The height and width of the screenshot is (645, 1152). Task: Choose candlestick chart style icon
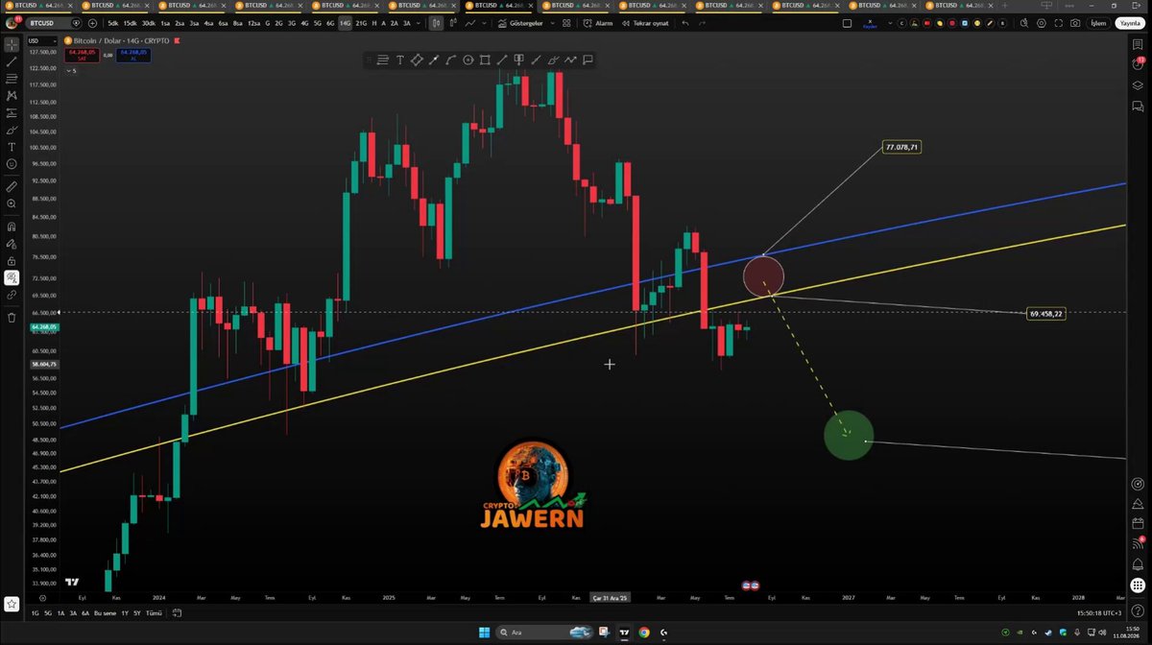[437, 23]
